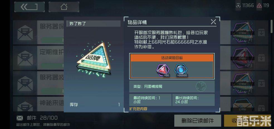Click the yellow collect-all mail button

[248, 120]
